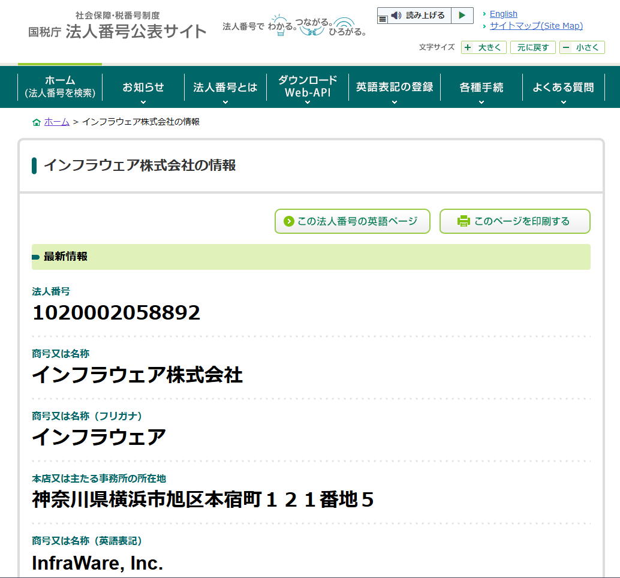Open the English link

pyautogui.click(x=503, y=14)
